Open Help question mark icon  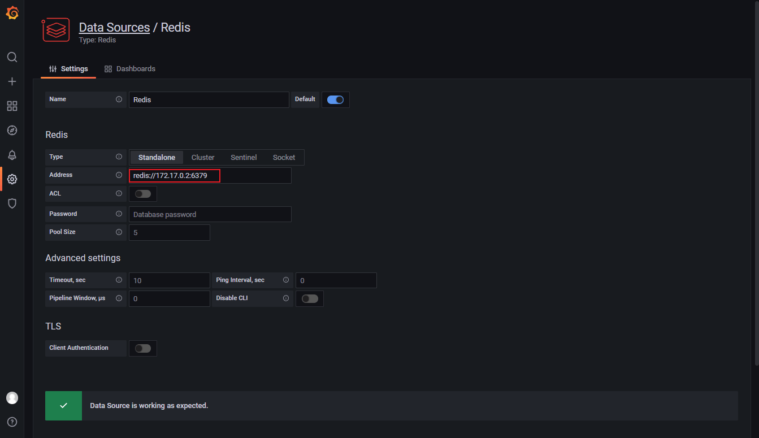point(12,422)
